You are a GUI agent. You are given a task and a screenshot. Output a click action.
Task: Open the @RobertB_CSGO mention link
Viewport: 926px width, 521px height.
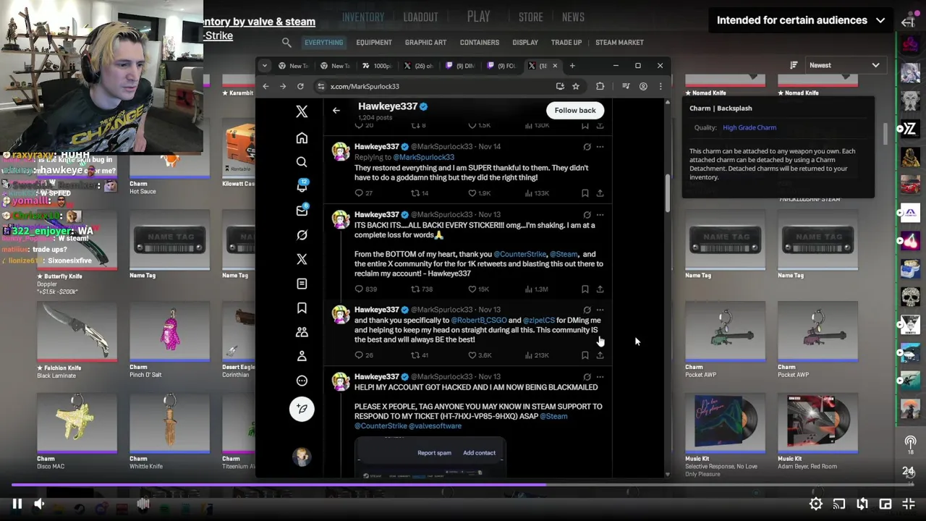[x=479, y=320]
